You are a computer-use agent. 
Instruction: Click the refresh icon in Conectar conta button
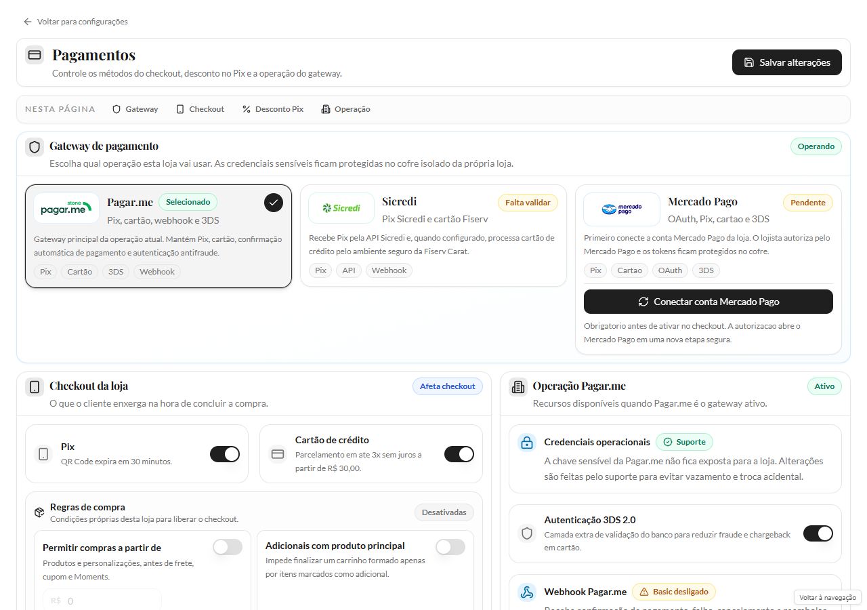click(x=643, y=302)
